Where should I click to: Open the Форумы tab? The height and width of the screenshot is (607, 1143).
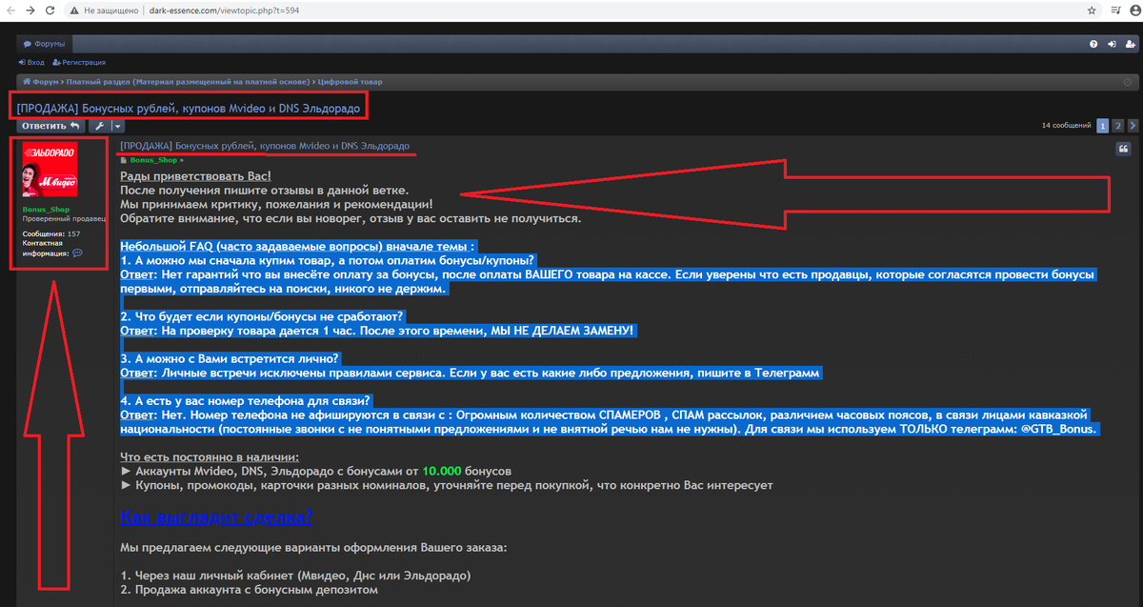pyautogui.click(x=44, y=44)
